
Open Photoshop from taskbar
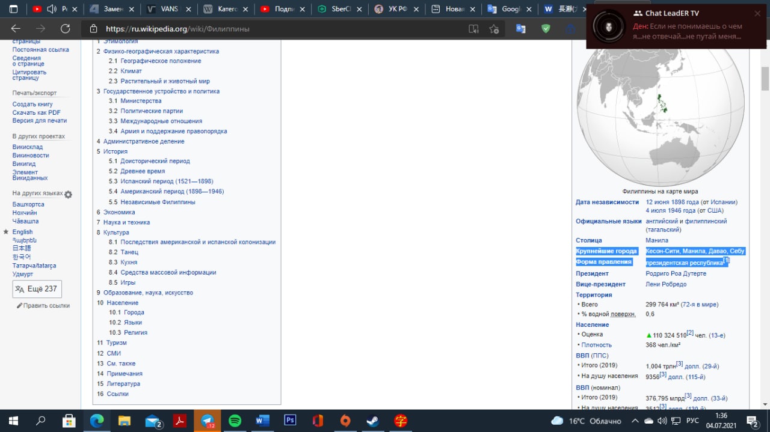pos(290,421)
